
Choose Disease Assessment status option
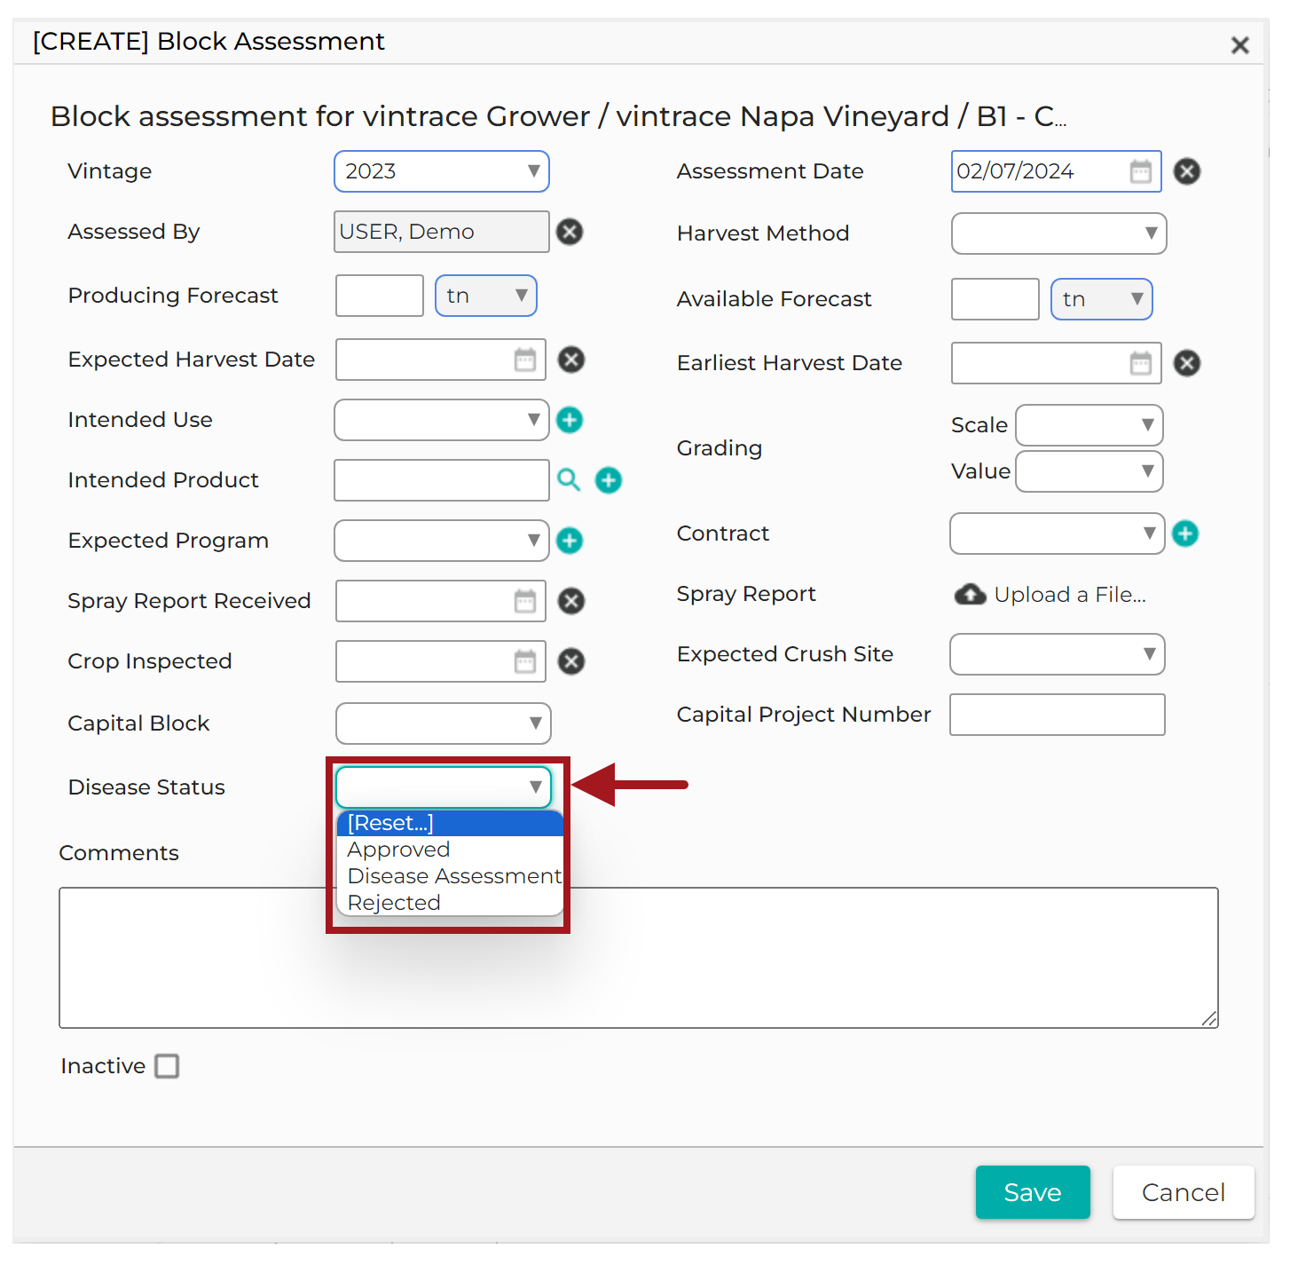[x=451, y=876]
